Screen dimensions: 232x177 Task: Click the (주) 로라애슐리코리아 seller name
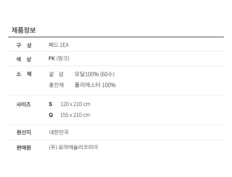tap(73, 147)
